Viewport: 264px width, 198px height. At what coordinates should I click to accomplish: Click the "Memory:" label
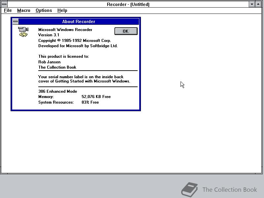46,97
